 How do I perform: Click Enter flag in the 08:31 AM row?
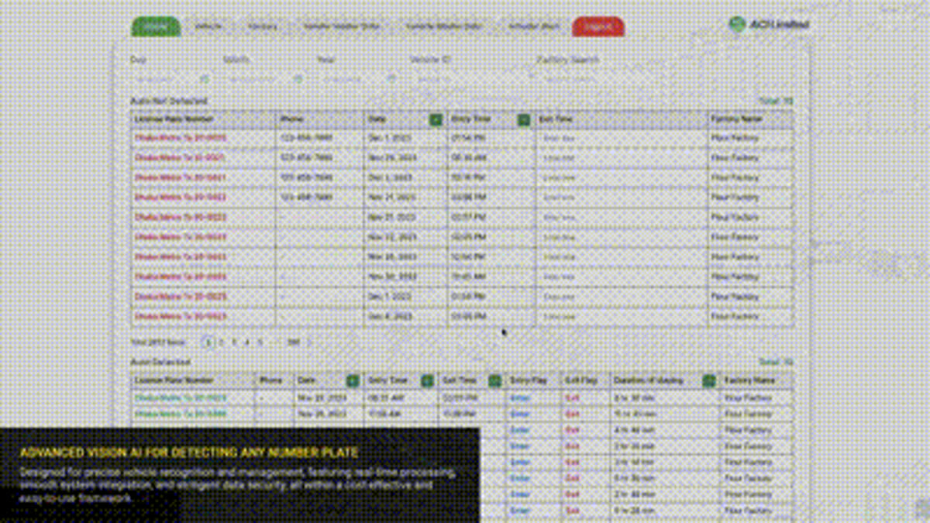pyautogui.click(x=520, y=397)
